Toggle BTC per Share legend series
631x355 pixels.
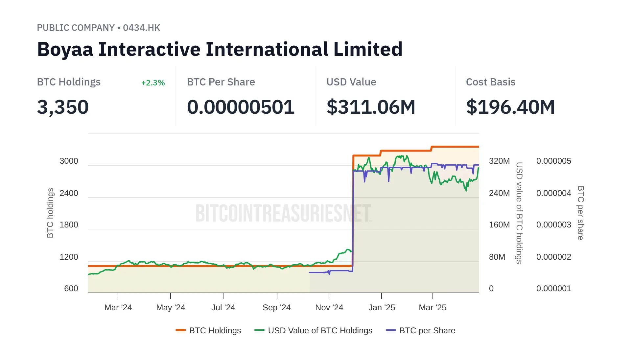427,330
